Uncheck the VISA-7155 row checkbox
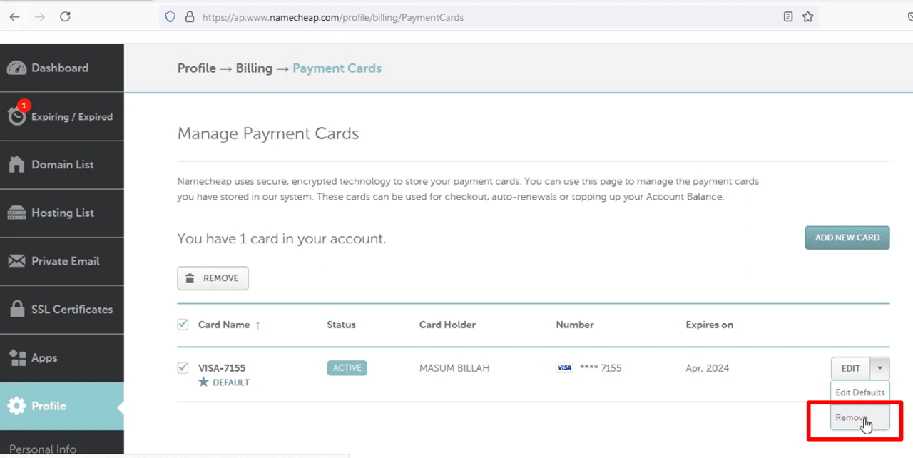 tap(183, 368)
